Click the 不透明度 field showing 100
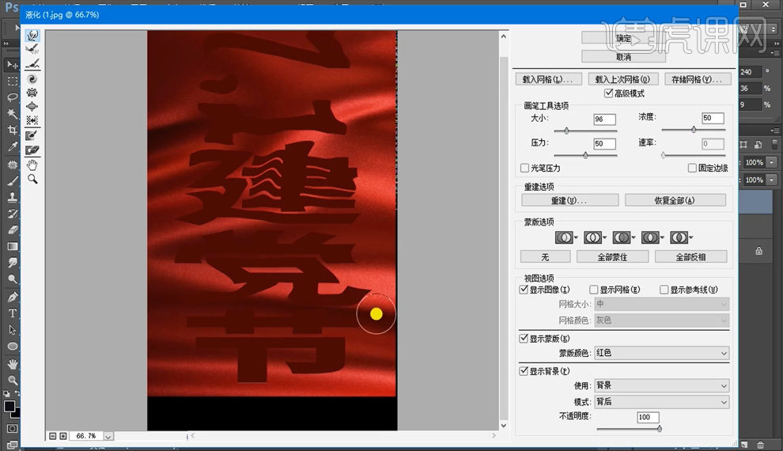Image resolution: width=783 pixels, height=451 pixels. click(649, 417)
